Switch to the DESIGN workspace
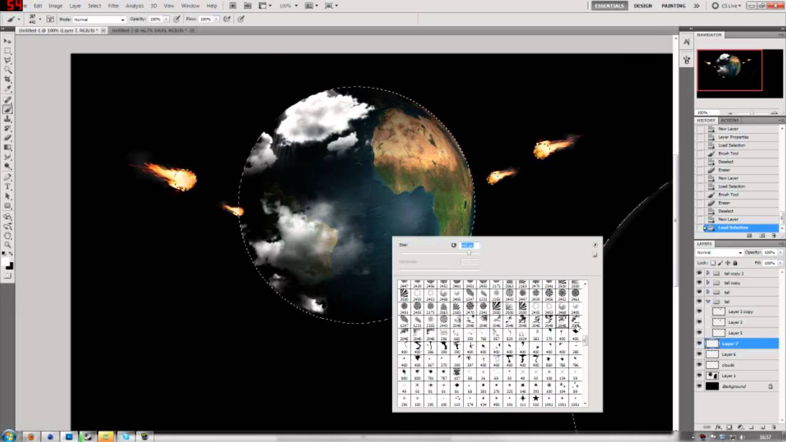Screen dimensions: 786x442 tap(643, 6)
